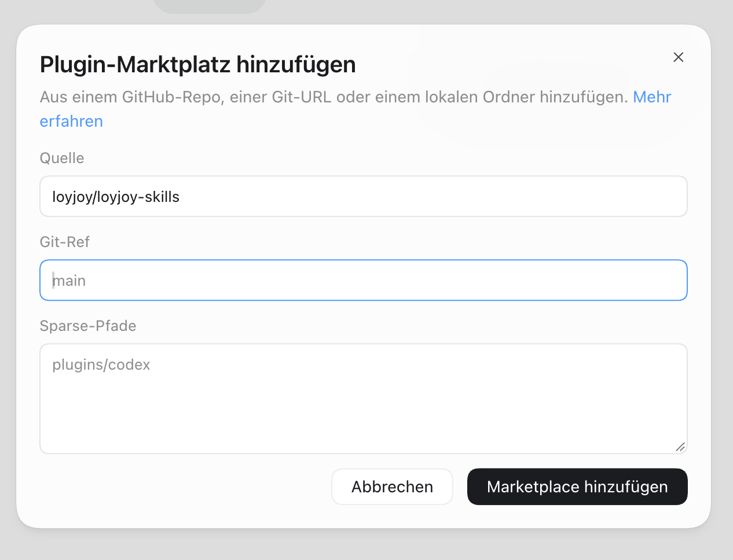Screen dimensions: 733x560
Task: Click the "Git-Ref" label
Action: [x=65, y=242]
